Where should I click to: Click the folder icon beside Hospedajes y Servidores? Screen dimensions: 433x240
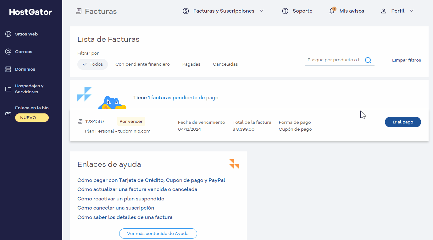[x=8, y=89]
